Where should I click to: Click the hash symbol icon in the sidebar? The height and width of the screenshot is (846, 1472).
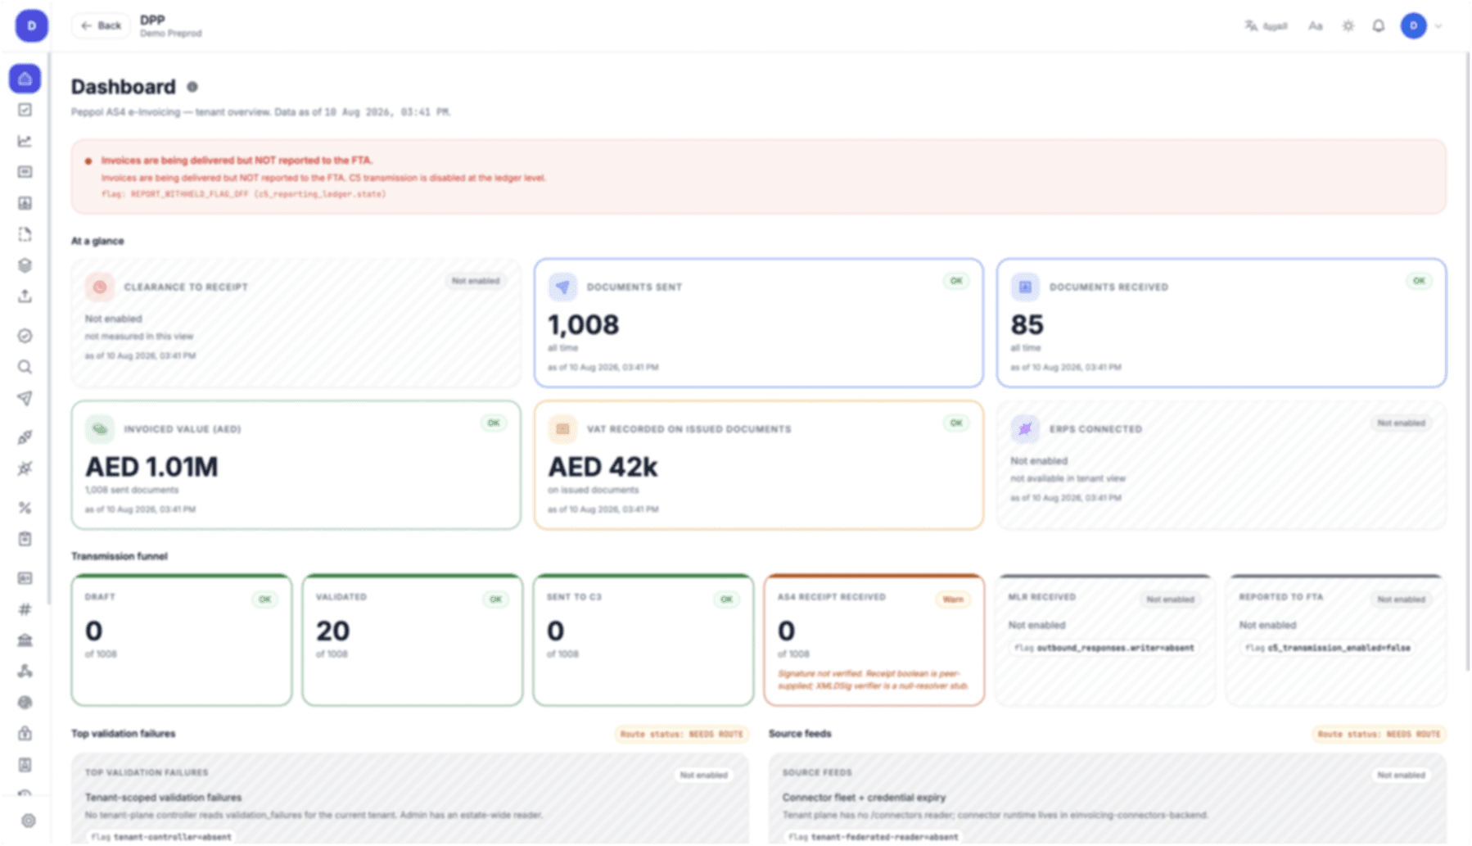[x=25, y=609]
